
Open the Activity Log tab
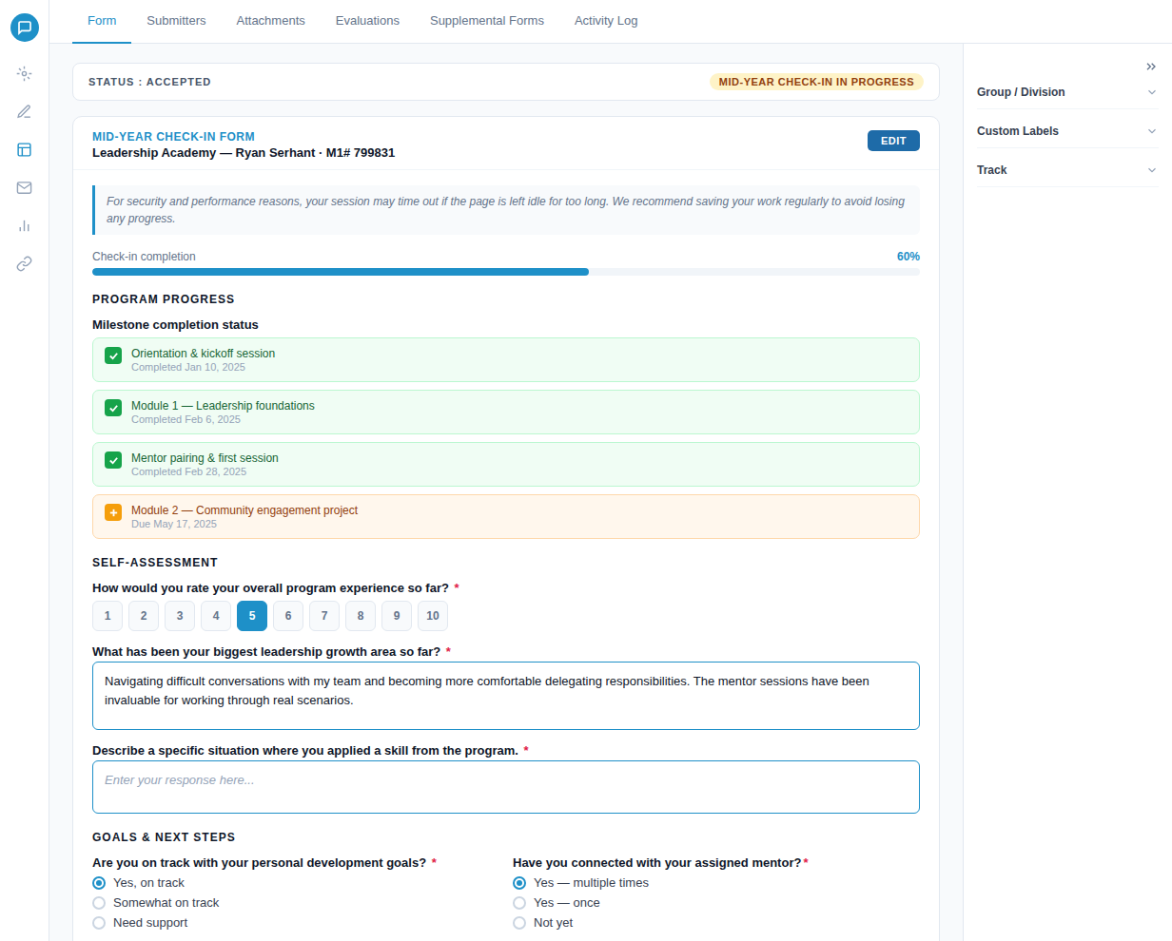606,20
